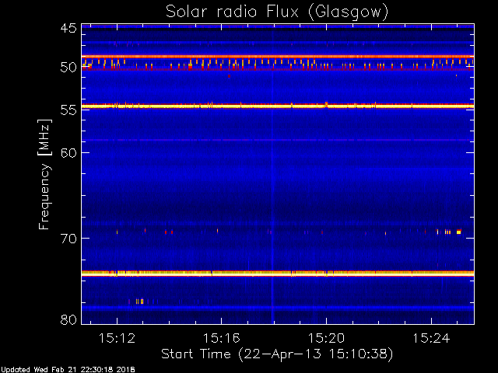The height and width of the screenshot is (373, 498).
Task: Click the 15:16 time tick label
Action: 222,338
